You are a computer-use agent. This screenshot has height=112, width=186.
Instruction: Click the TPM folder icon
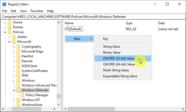pos(18,76)
